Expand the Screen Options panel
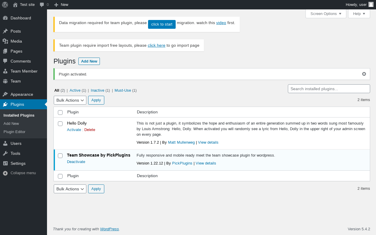 [x=326, y=14]
